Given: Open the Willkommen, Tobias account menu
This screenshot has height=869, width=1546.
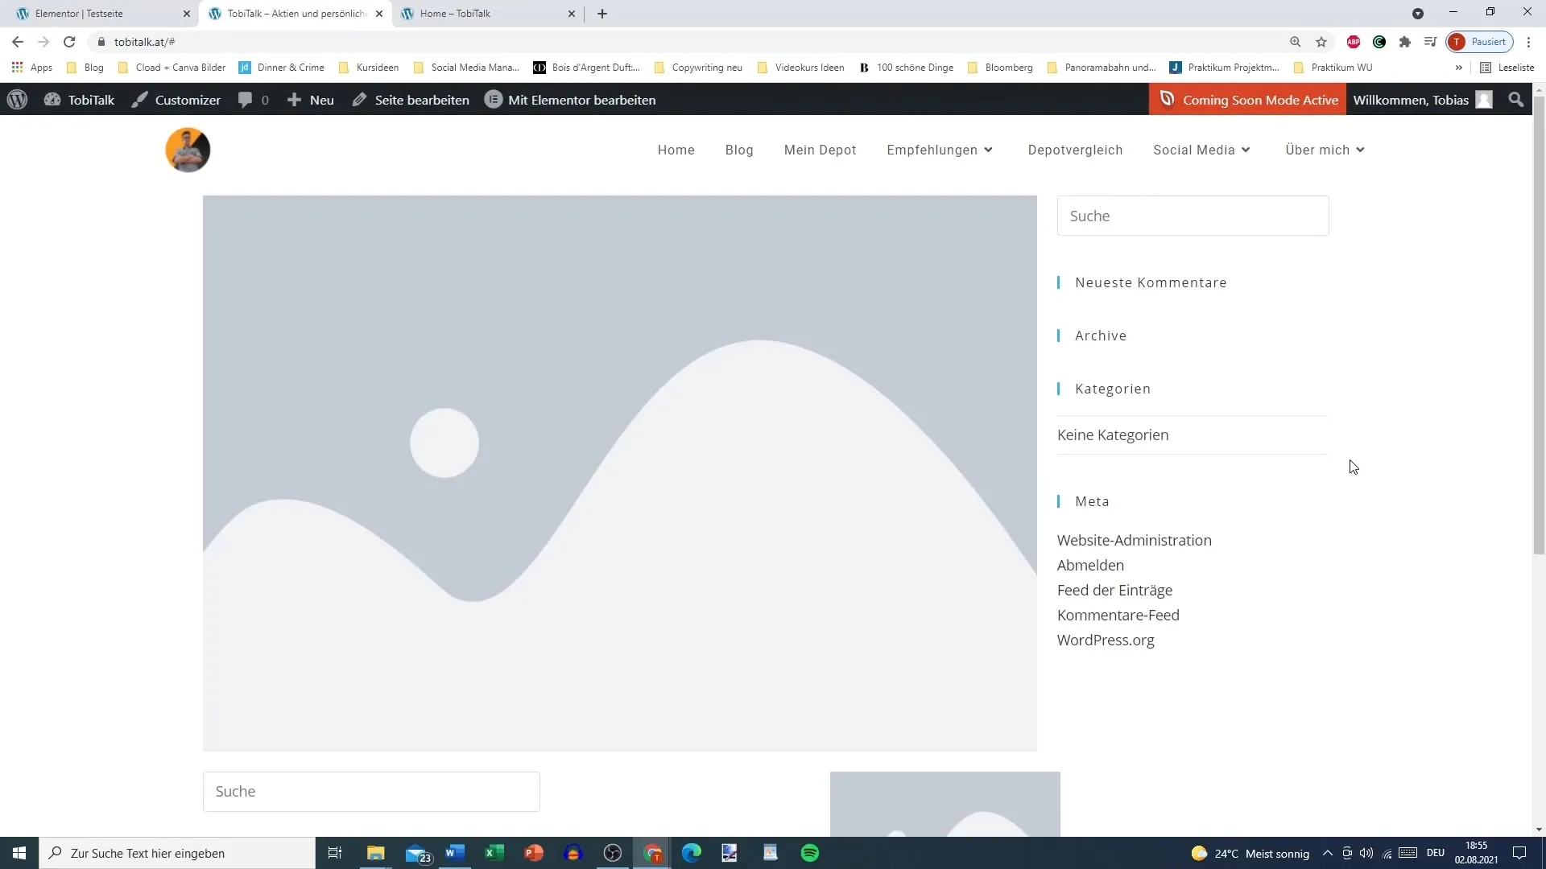Looking at the screenshot, I should (1422, 100).
